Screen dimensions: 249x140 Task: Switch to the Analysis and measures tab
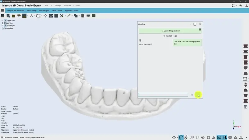click(15, 11)
